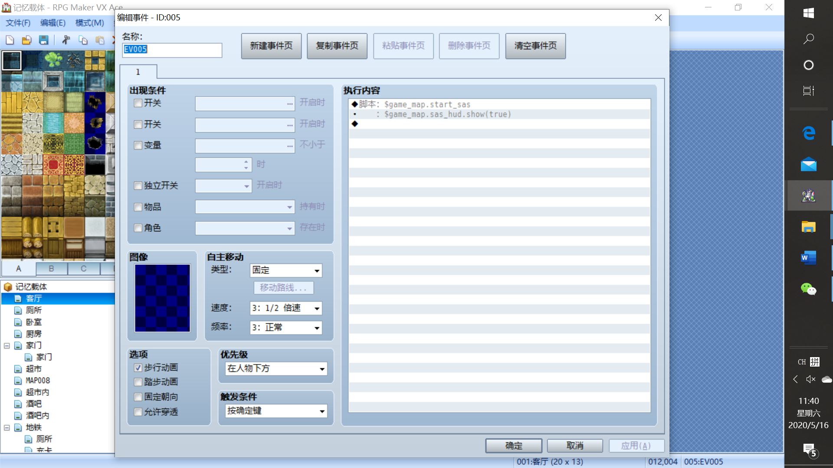Open WeChat taskbar icon
The height and width of the screenshot is (468, 833).
[x=808, y=289]
